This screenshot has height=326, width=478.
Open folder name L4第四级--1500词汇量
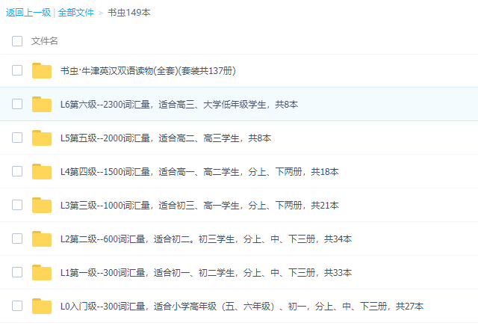coord(199,171)
